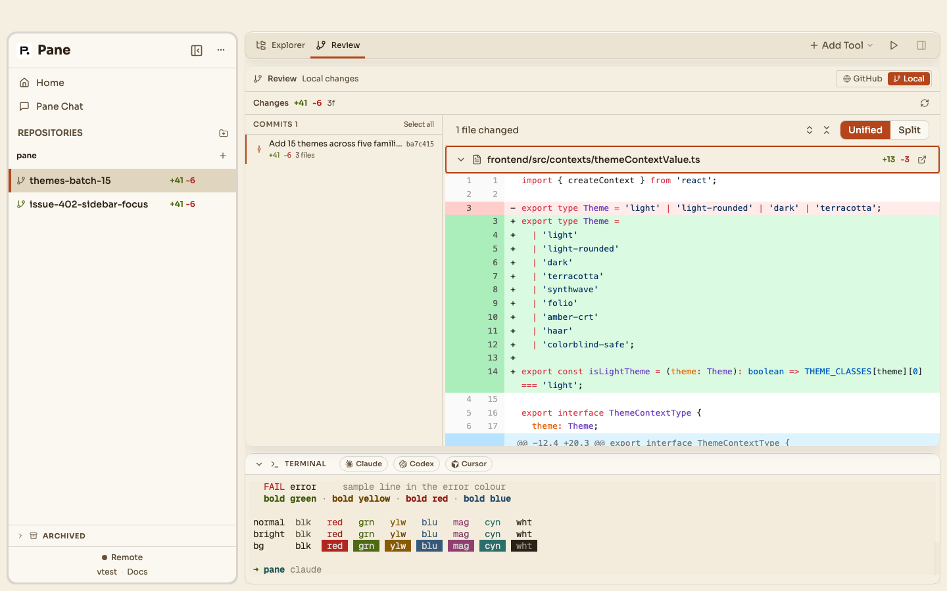947x591 pixels.
Task: Click the FAIL error terminal line
Action: coord(385,487)
